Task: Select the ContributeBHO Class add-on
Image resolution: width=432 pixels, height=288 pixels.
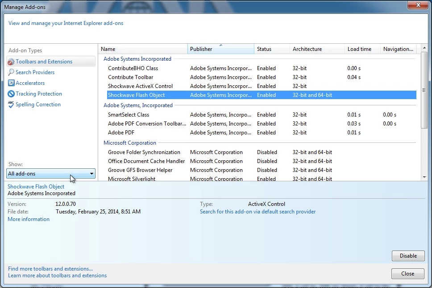Action: pyautogui.click(x=262, y=68)
